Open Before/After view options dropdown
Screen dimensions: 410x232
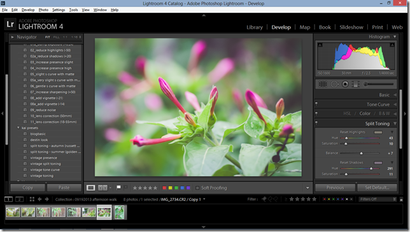pos(110,188)
